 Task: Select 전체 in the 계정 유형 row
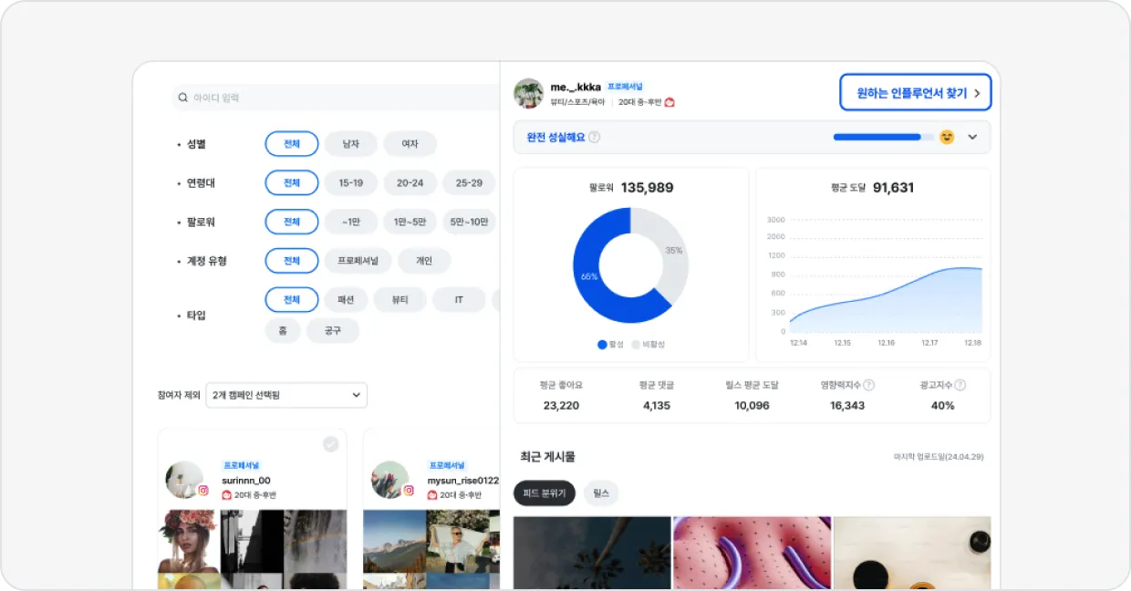[x=292, y=261]
